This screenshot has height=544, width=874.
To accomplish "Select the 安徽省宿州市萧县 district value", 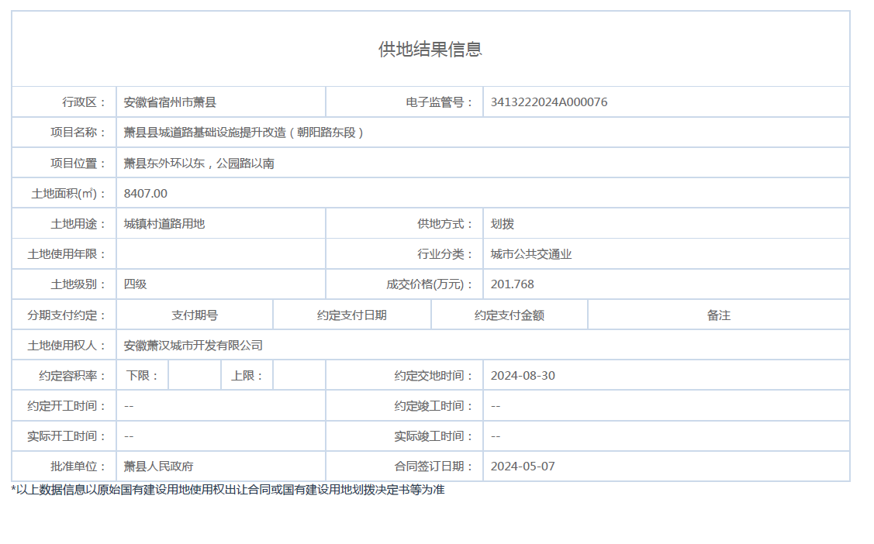I will (x=170, y=102).
